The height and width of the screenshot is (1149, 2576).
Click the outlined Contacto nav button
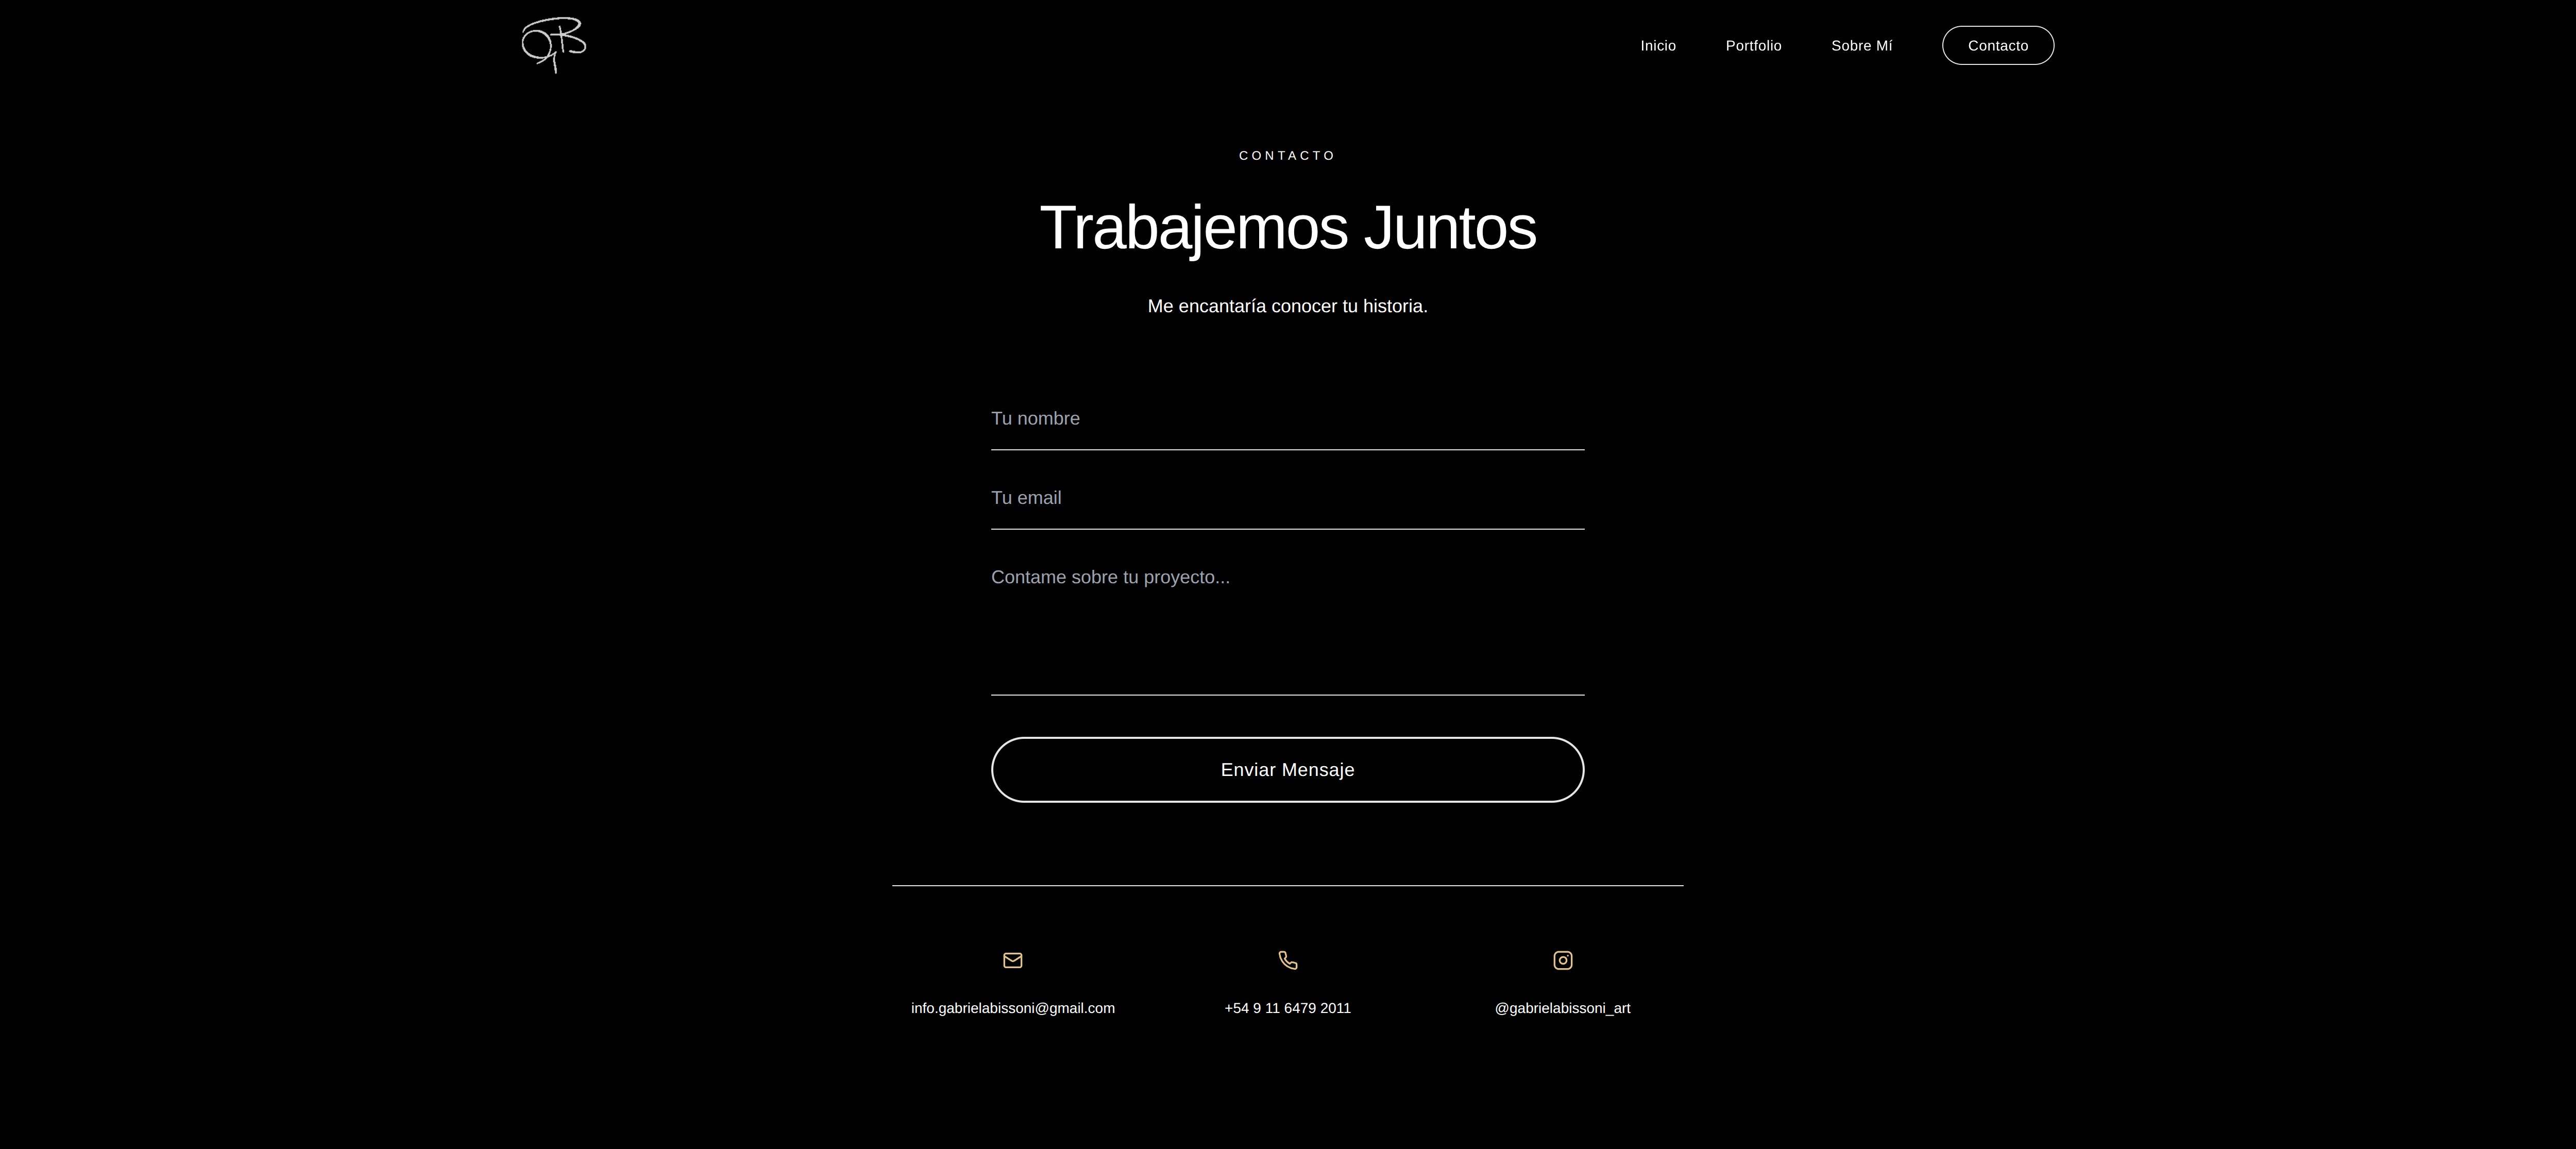tap(1997, 46)
